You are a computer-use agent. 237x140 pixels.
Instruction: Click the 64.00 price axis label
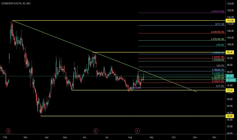click(230, 106)
